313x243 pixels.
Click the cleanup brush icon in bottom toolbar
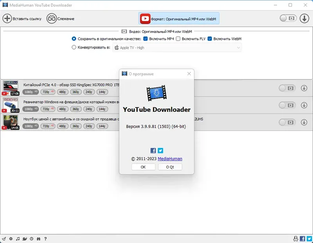click(4, 238)
